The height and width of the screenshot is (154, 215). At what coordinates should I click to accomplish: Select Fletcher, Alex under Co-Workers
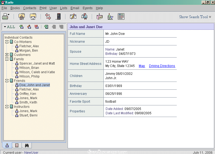pos(29,46)
